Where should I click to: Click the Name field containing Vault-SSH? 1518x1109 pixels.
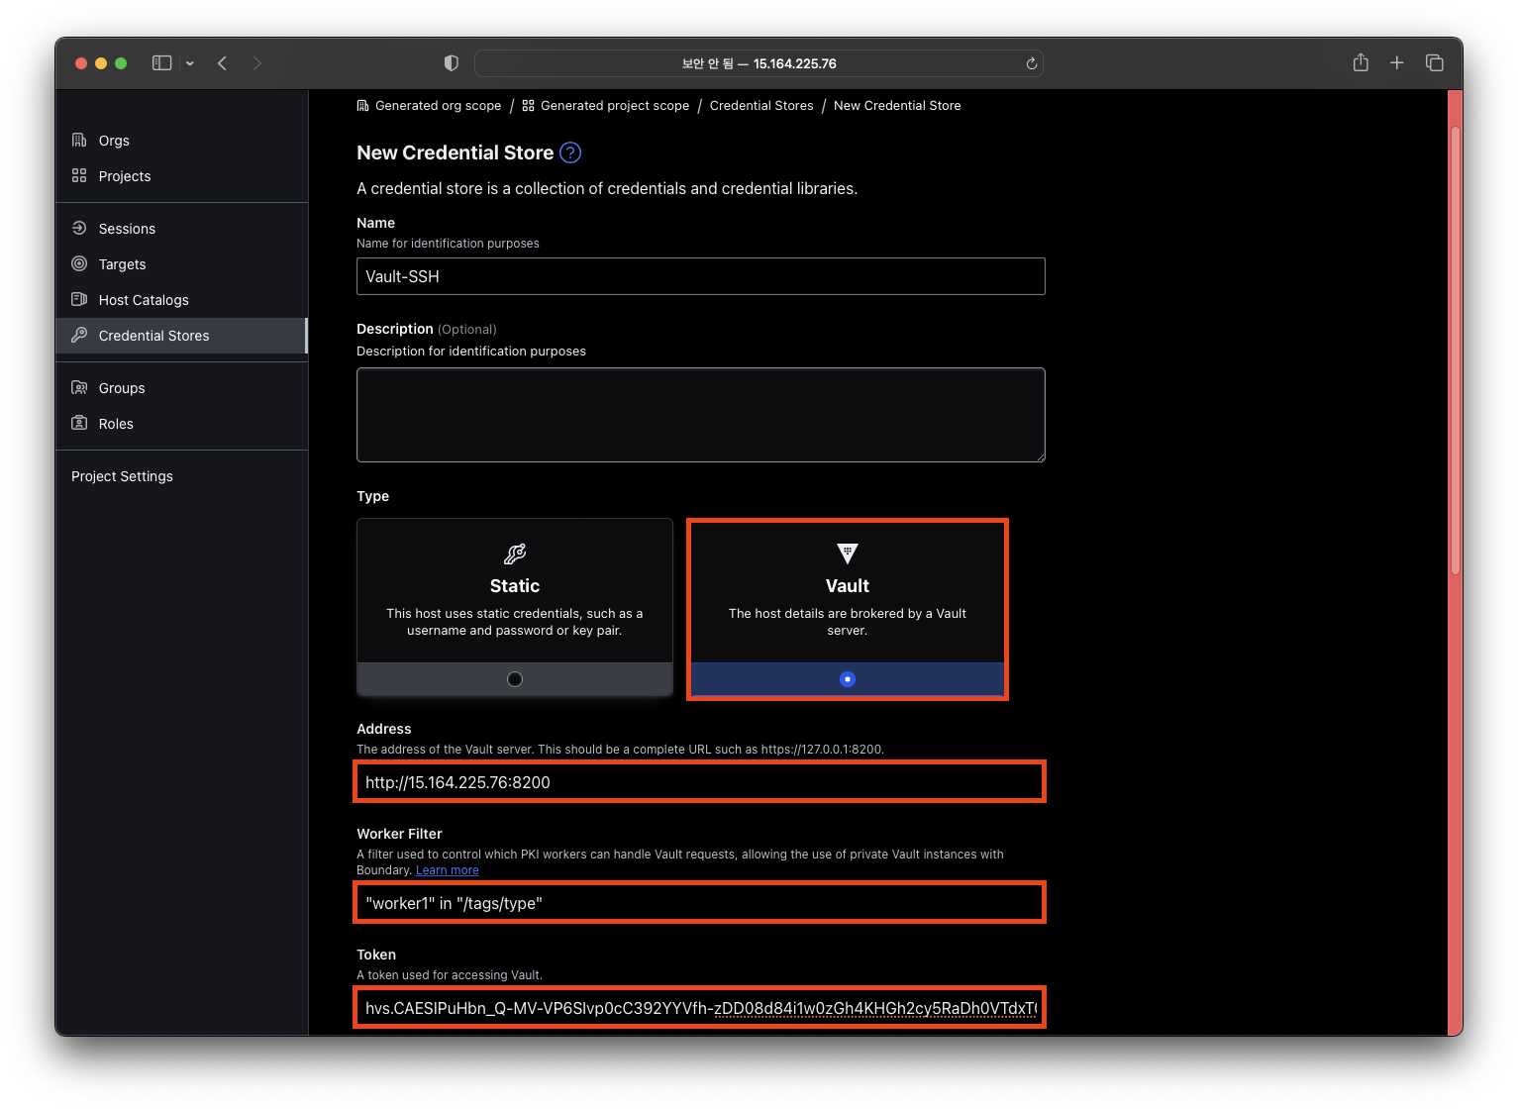701,276
